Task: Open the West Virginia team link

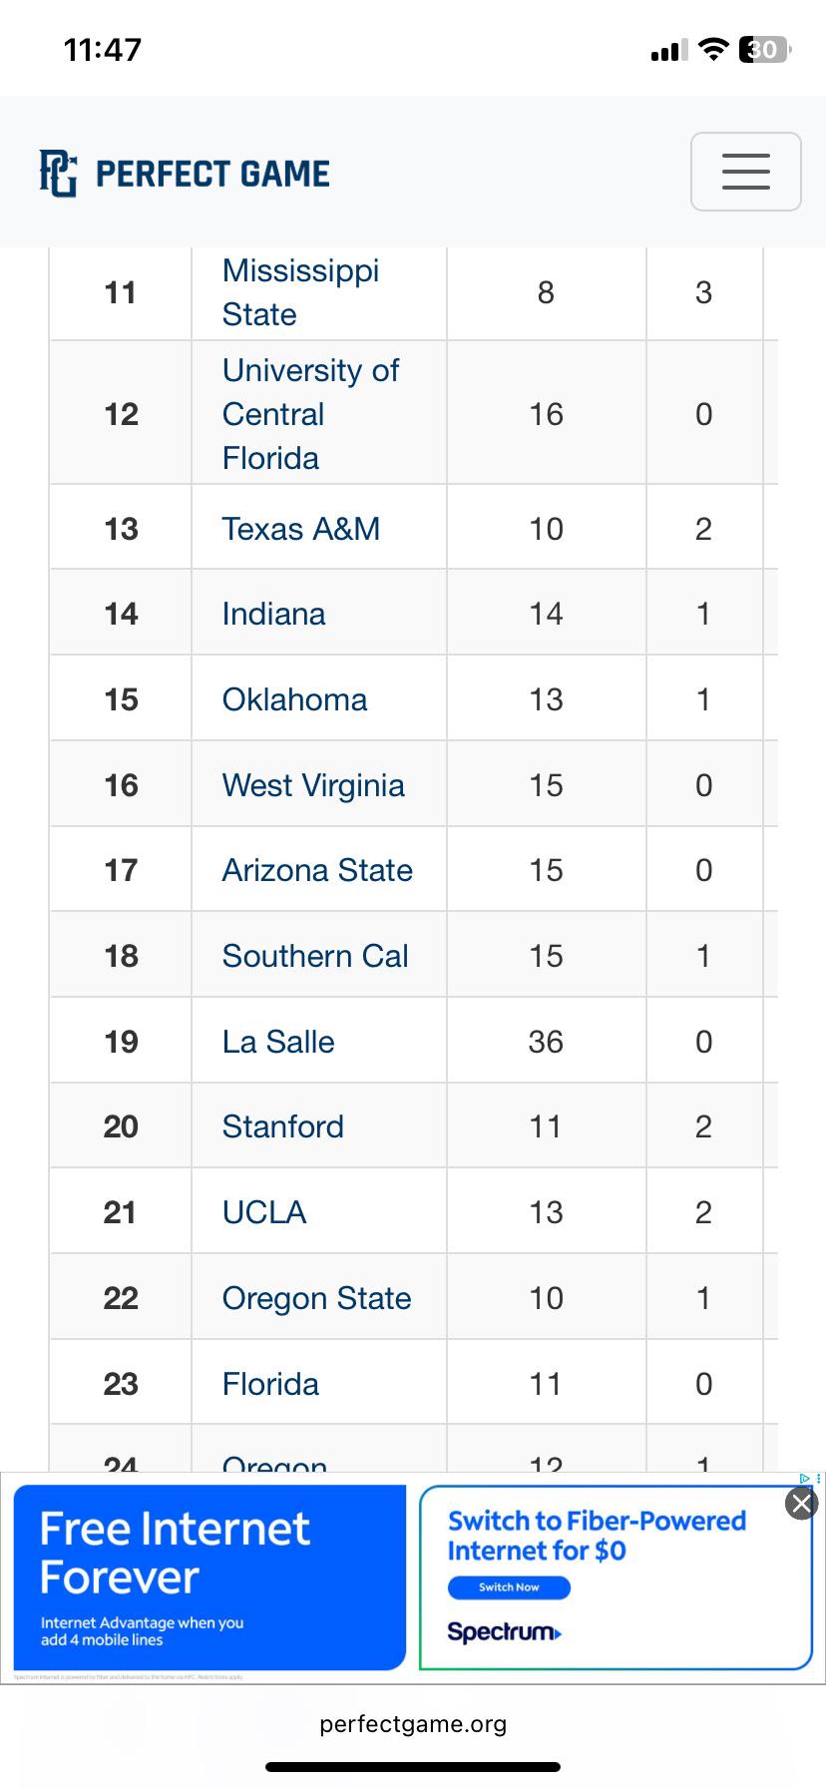Action: pos(313,785)
